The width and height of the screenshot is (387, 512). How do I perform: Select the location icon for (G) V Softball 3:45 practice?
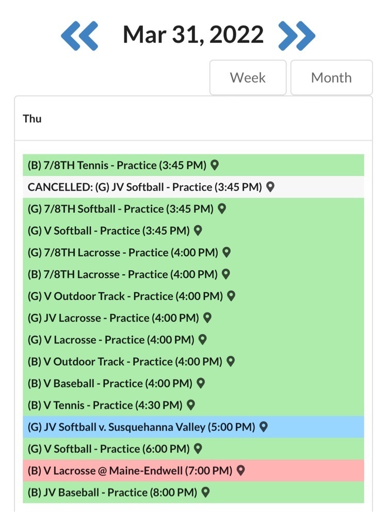[198, 230]
